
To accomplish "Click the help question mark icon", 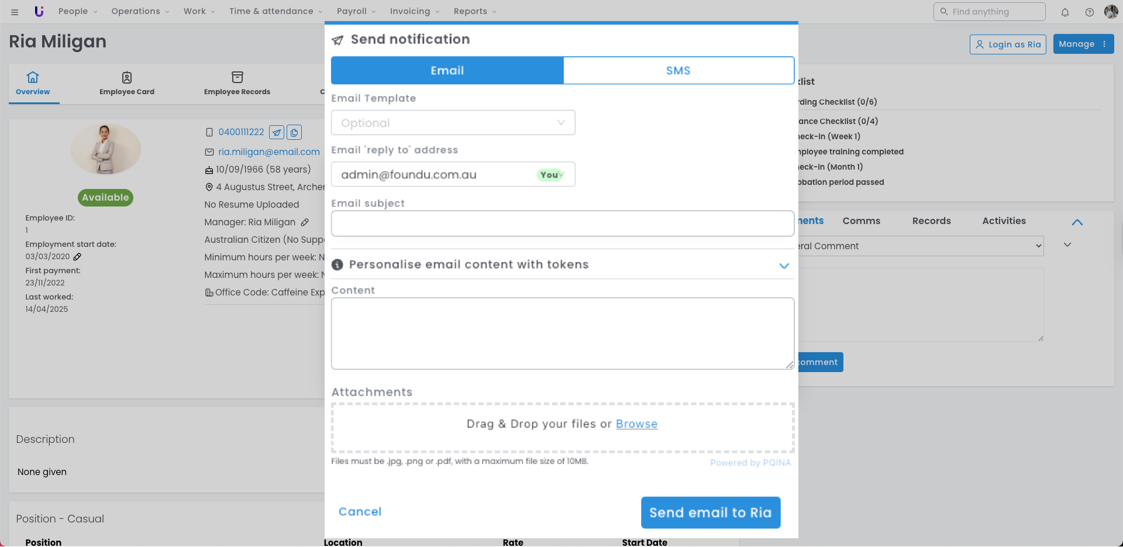I will click(1090, 12).
